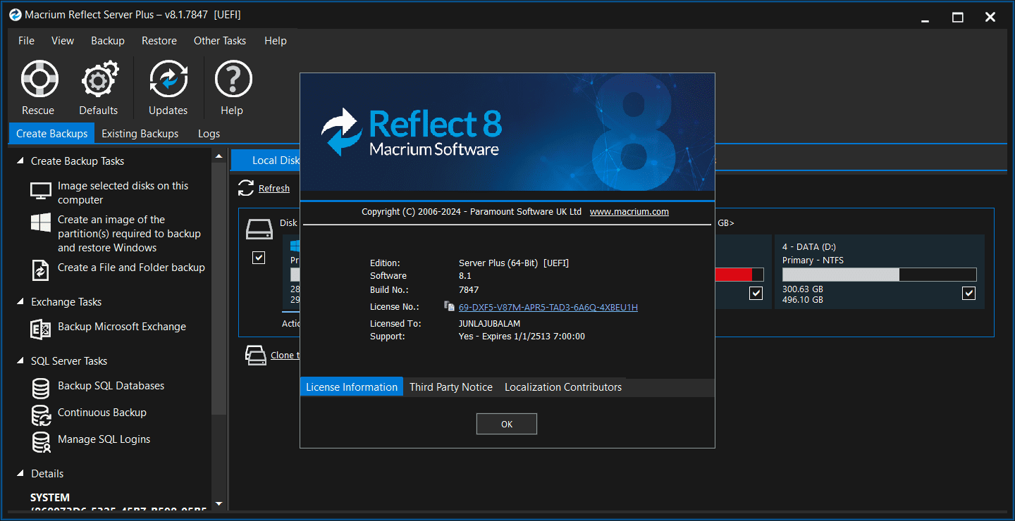Click the Continuous Backup icon
Image resolution: width=1015 pixels, height=521 pixels.
pyautogui.click(x=41, y=415)
